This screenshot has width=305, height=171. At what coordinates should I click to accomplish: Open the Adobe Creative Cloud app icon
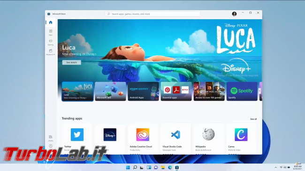coord(143,134)
